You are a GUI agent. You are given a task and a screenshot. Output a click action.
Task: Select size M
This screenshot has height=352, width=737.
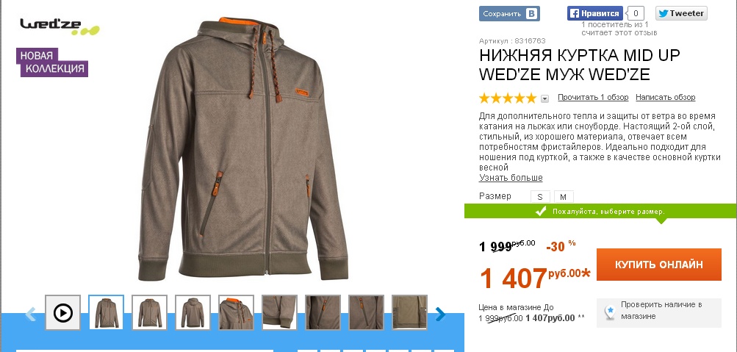click(x=564, y=197)
